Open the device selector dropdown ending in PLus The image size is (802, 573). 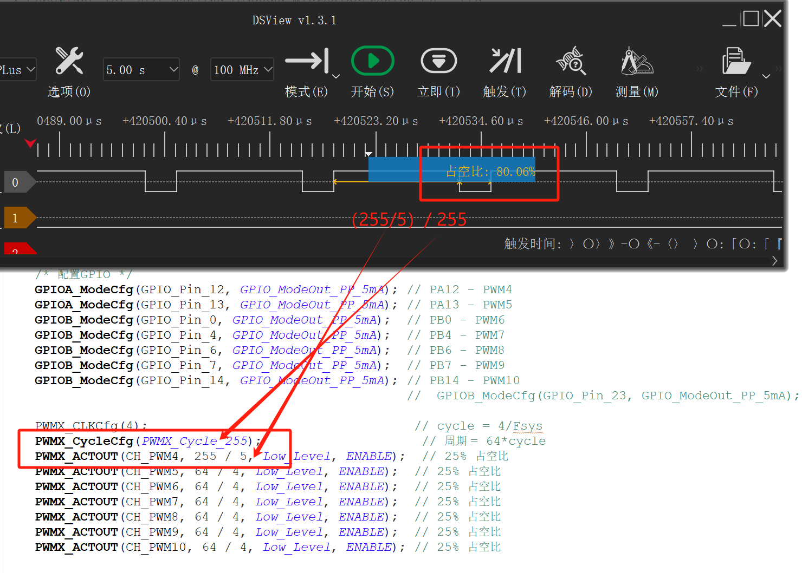[18, 70]
